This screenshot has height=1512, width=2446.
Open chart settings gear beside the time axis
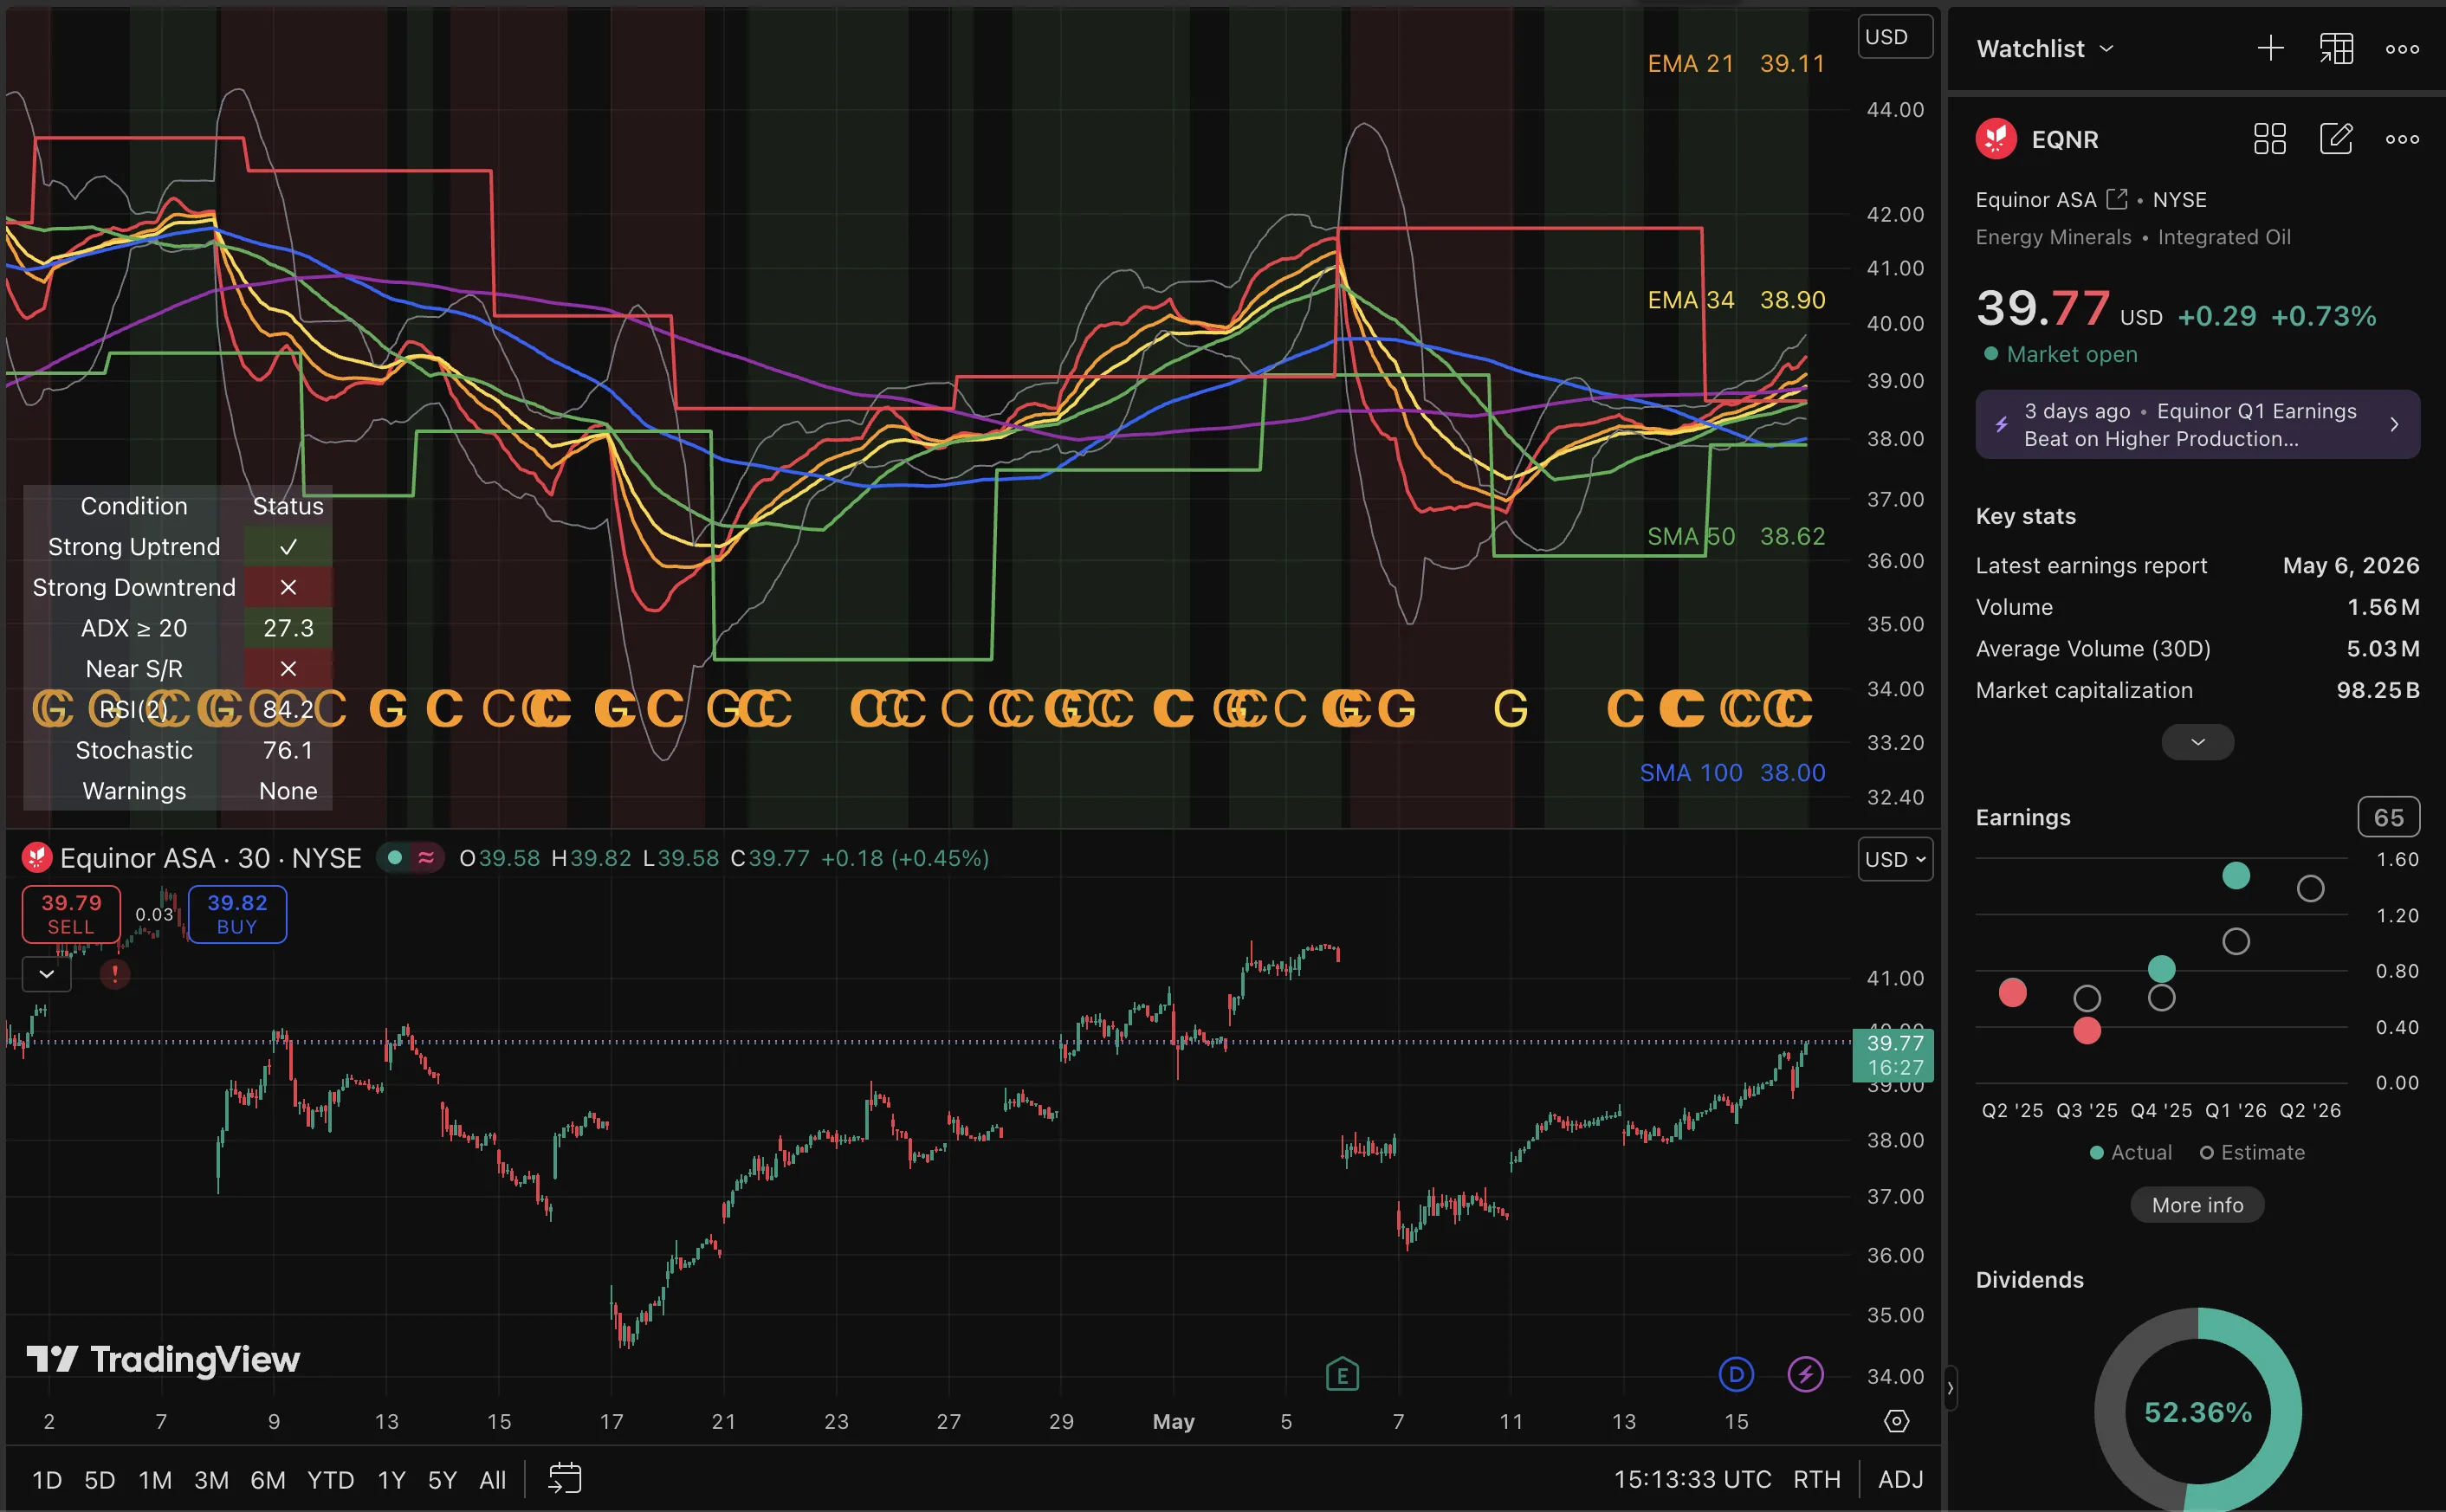click(1896, 1421)
